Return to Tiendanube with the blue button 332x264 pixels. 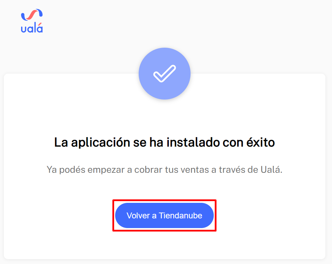click(x=164, y=215)
